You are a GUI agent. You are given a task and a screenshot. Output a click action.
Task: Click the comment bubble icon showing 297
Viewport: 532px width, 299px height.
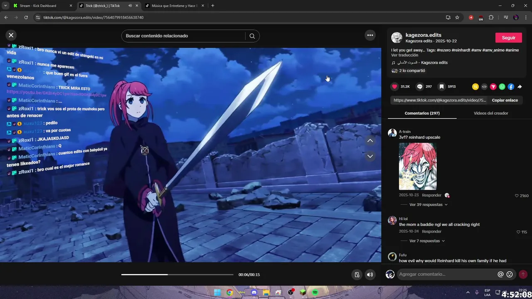tap(420, 87)
